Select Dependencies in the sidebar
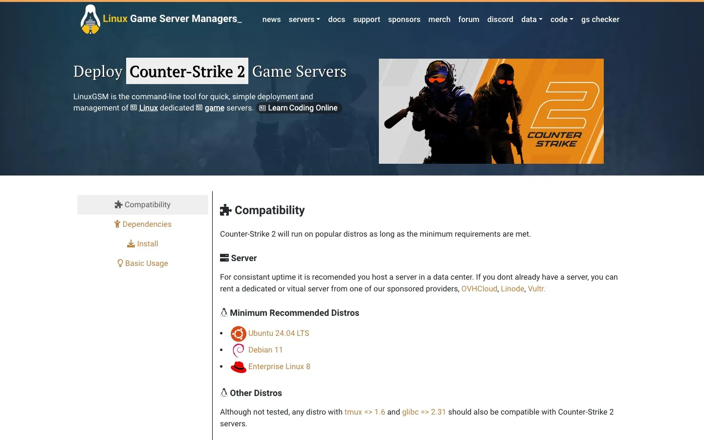The width and height of the screenshot is (704, 440). tap(143, 224)
